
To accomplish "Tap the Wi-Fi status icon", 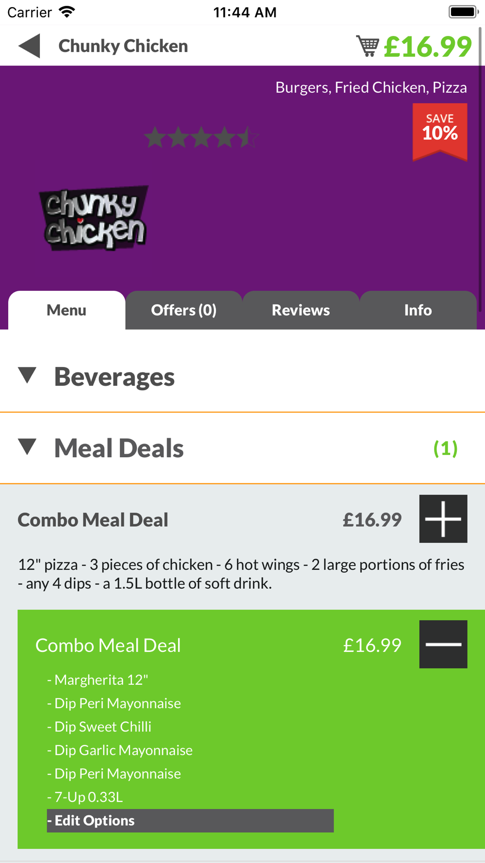I will coord(67,12).
